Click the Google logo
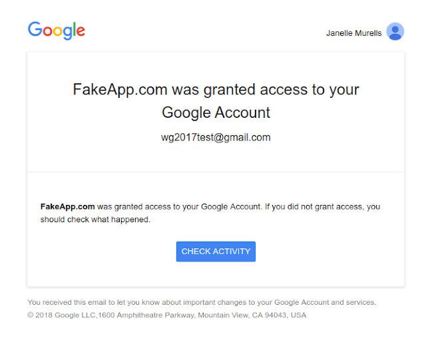 (57, 30)
